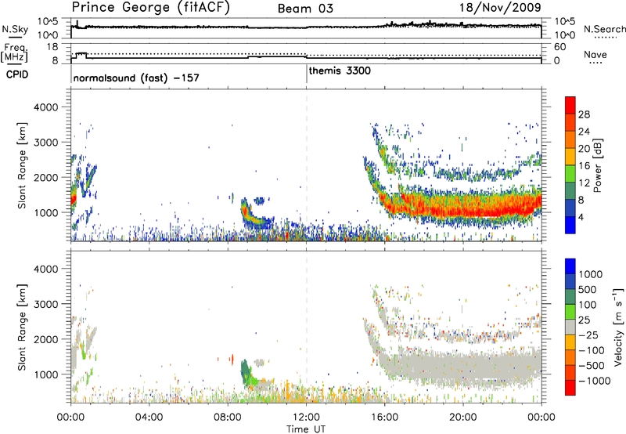626x434 pixels.
Task: Click the '20' tick on Power scale
Action: coord(584,149)
